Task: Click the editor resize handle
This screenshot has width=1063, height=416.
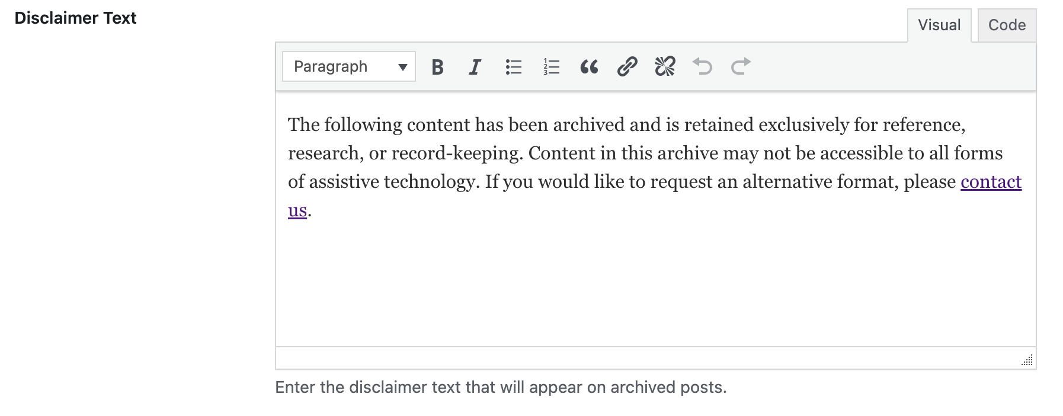Action: click(x=1027, y=359)
